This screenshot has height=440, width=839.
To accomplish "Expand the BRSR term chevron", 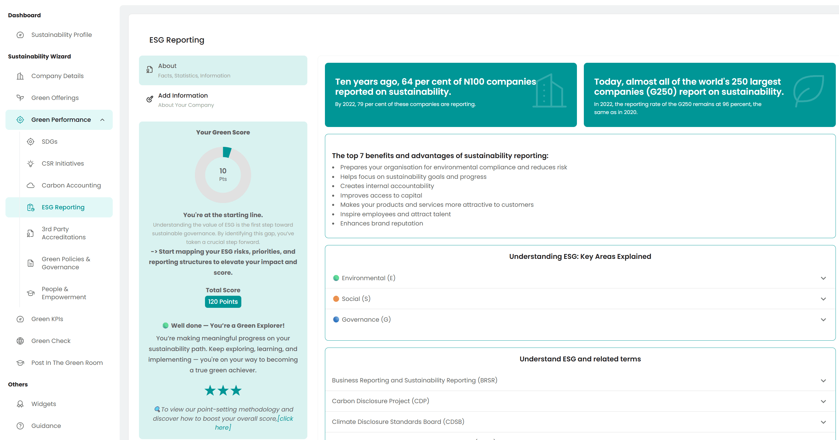I will tap(823, 380).
